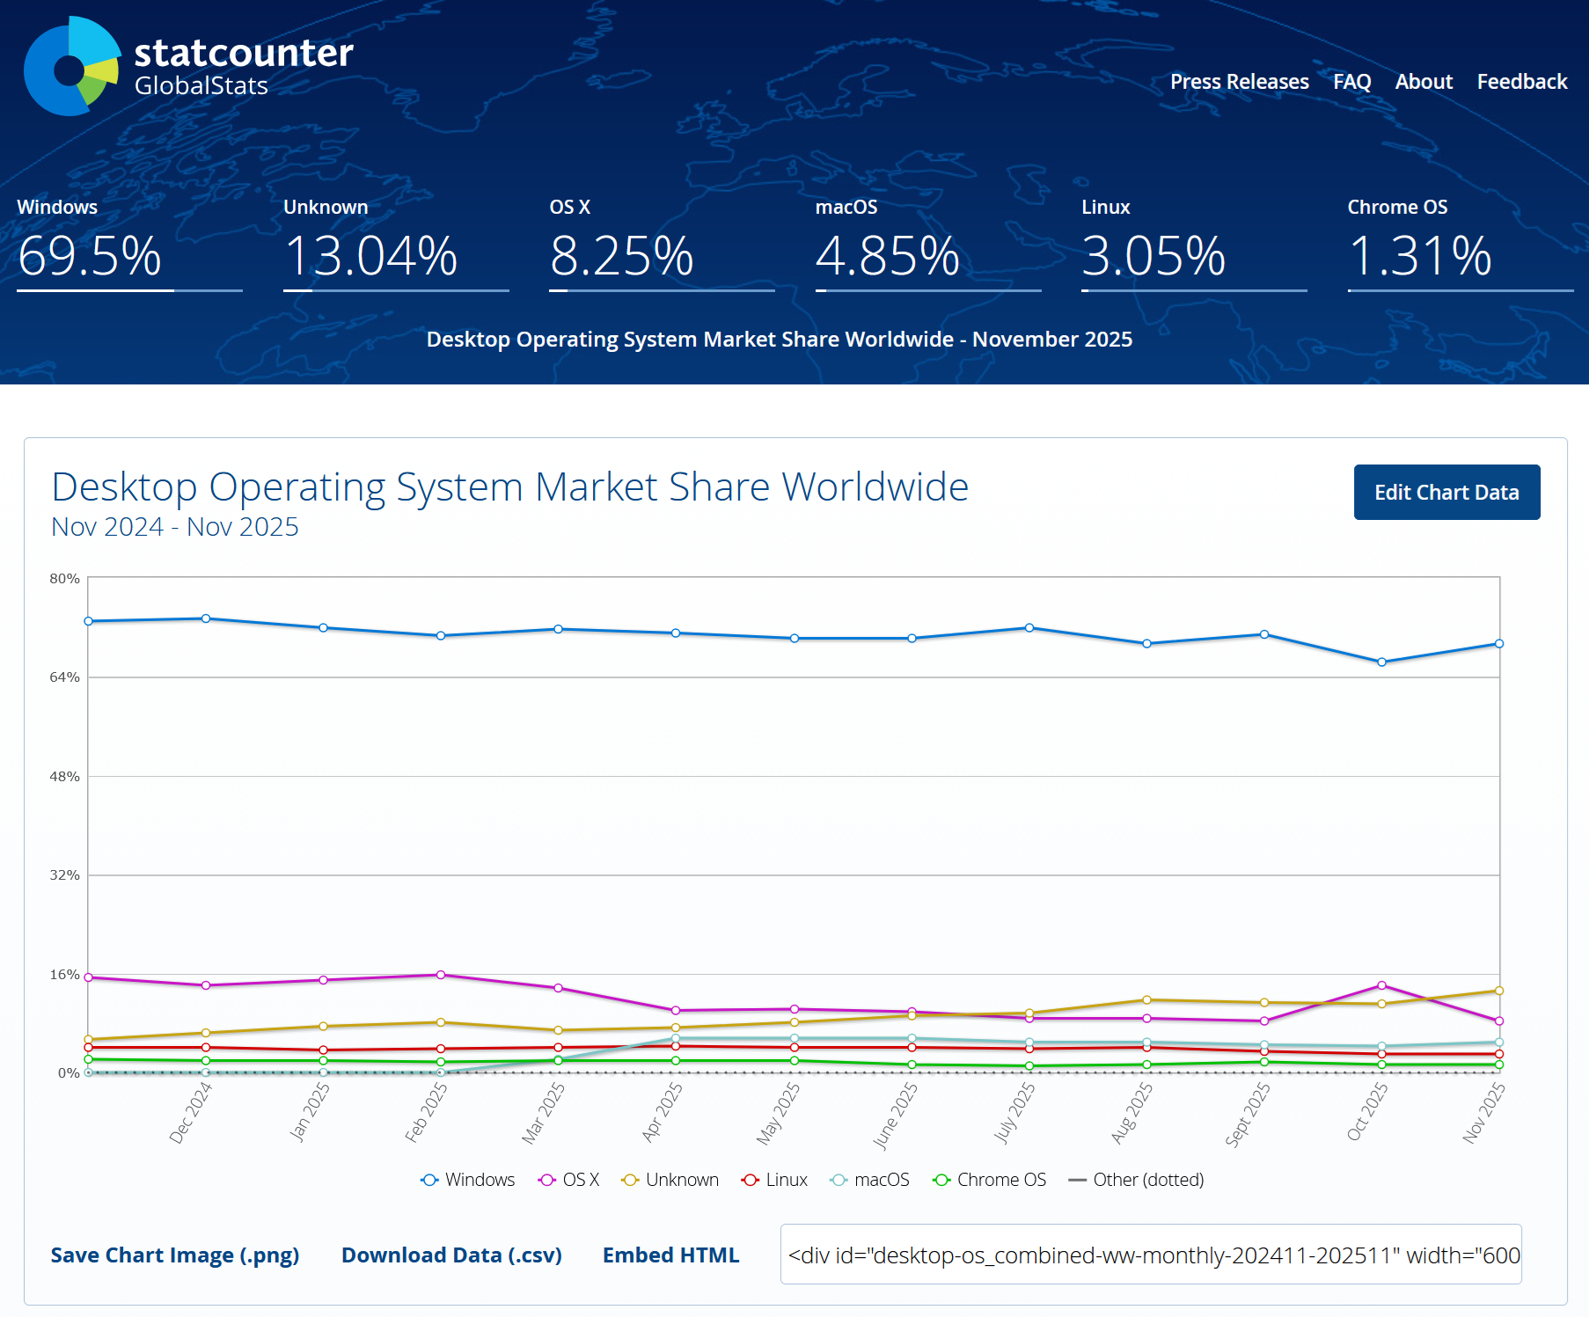
Task: Click the 48% y-axis label
Action: (64, 776)
